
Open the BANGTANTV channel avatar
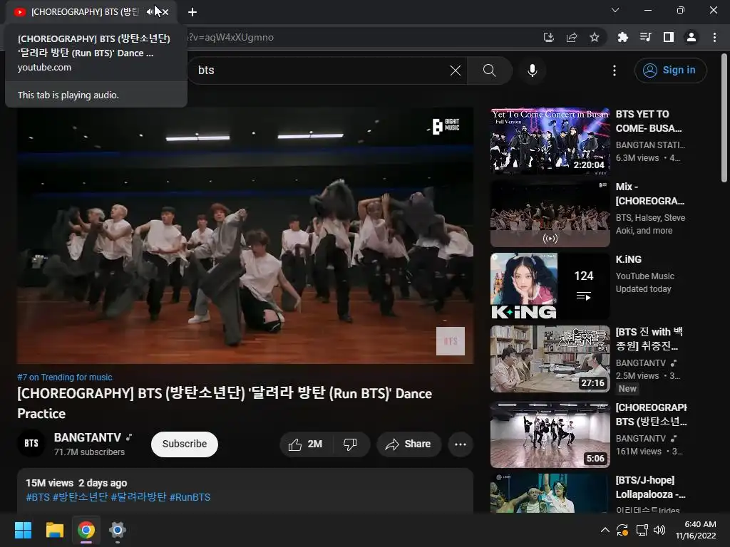(31, 443)
